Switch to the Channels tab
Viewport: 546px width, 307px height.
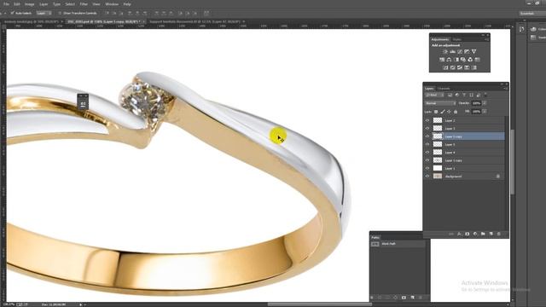[x=444, y=89]
